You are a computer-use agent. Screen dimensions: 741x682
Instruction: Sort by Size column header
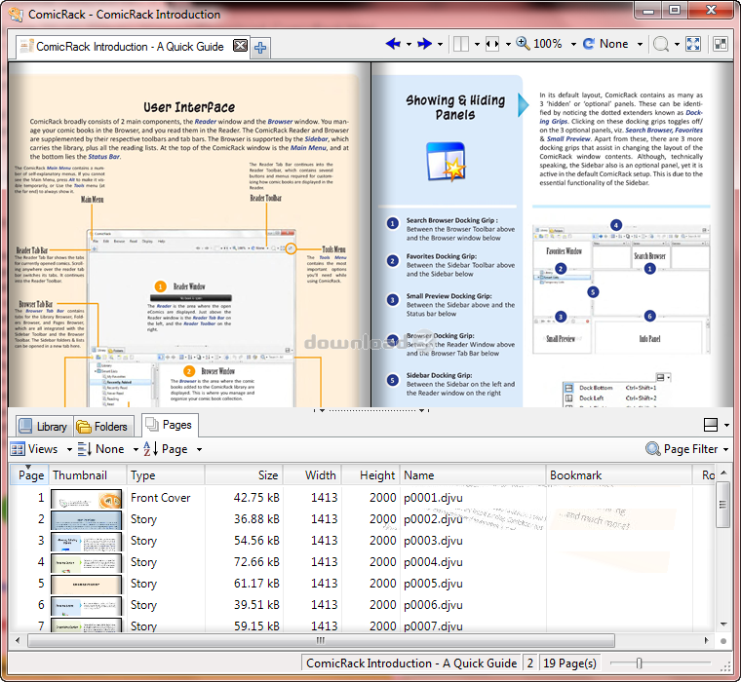tap(244, 475)
